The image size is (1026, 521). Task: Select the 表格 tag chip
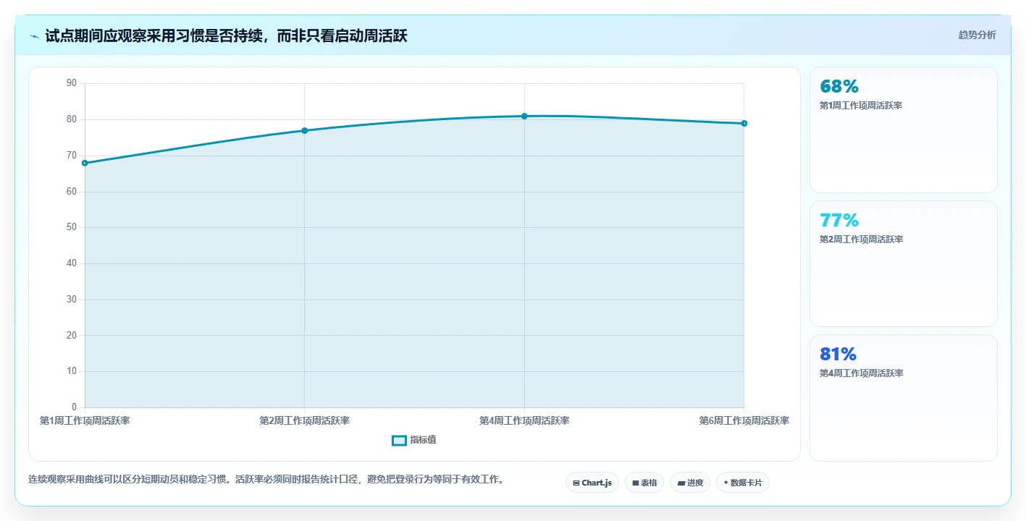[644, 483]
